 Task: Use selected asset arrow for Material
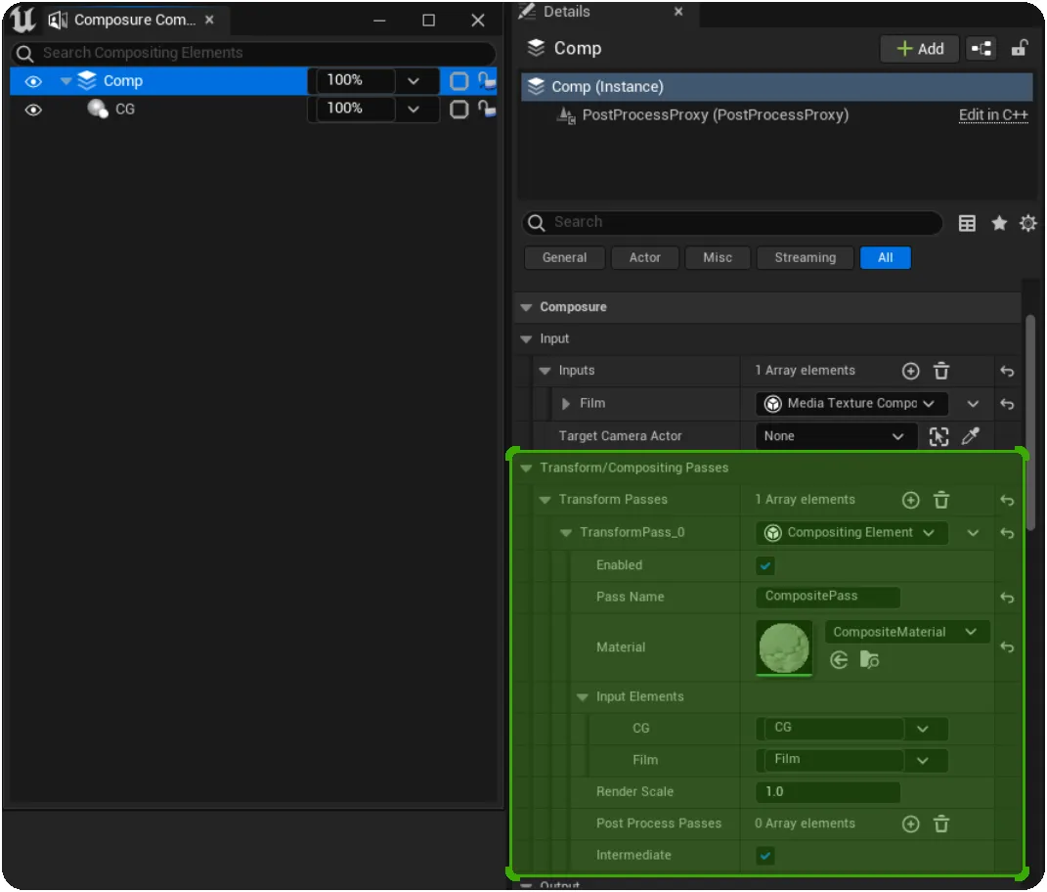[x=839, y=661]
